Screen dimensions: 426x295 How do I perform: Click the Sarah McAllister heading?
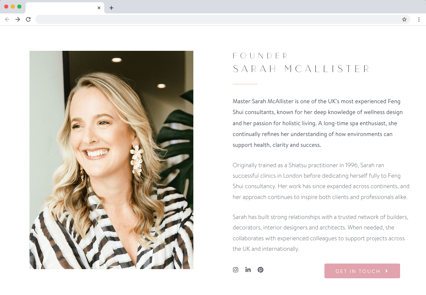(301, 69)
